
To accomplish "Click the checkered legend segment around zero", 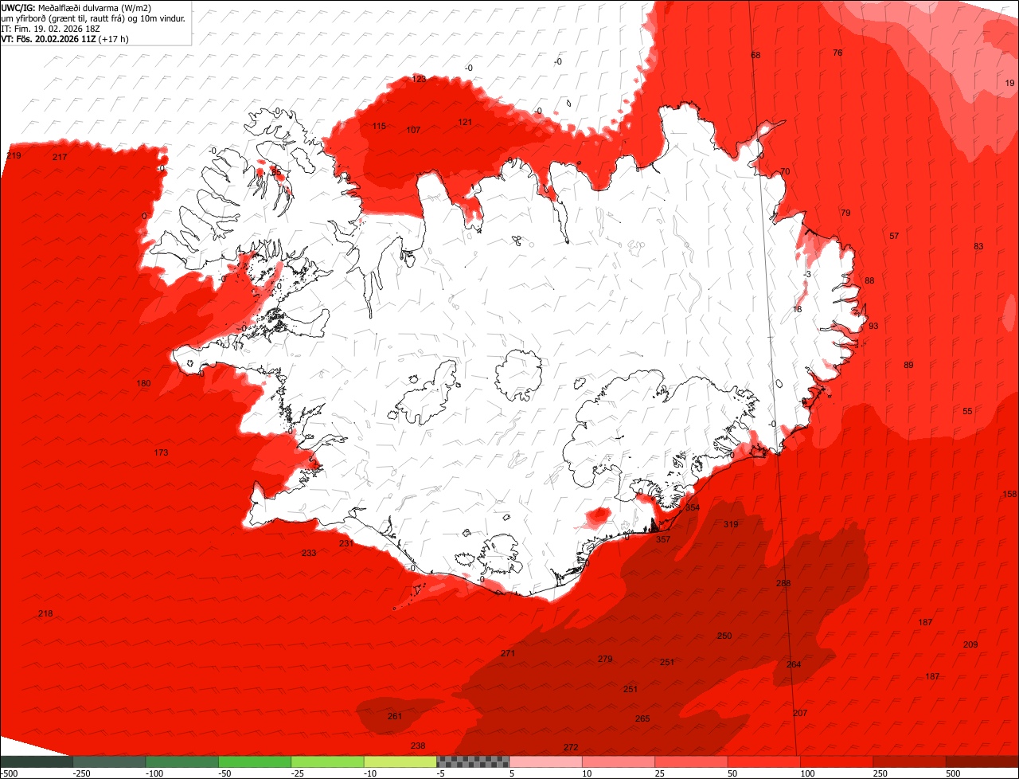I will point(473,761).
